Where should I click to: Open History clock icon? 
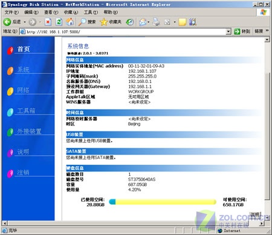coord(130,22)
